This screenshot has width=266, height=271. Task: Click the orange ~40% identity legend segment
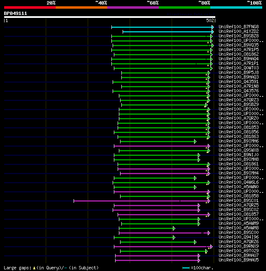click(81, 7)
